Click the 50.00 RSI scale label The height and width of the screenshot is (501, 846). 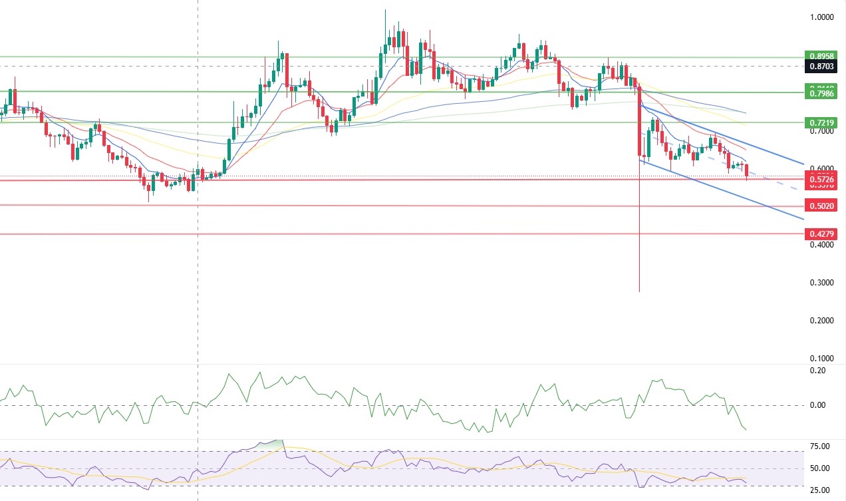(820, 468)
